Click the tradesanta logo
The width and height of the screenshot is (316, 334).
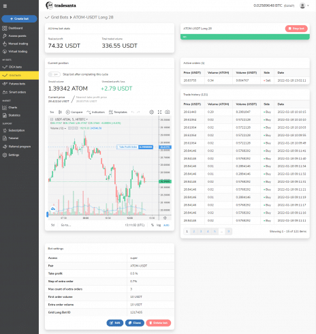(x=61, y=5)
